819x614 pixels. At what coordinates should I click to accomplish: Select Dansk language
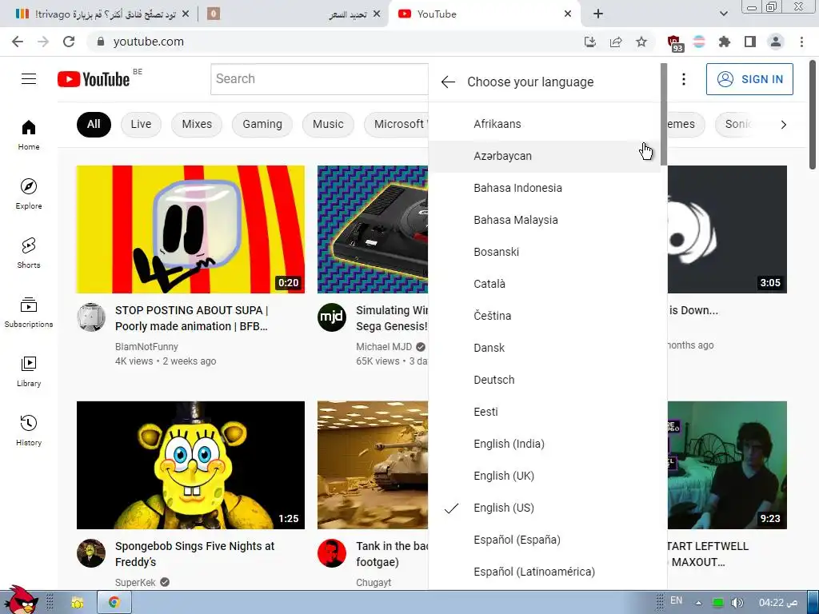click(x=544, y=348)
